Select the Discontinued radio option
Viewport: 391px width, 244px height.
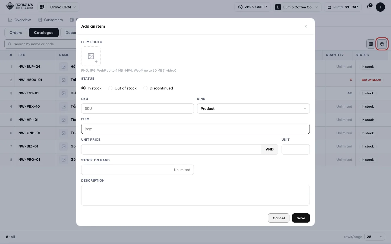click(158, 88)
